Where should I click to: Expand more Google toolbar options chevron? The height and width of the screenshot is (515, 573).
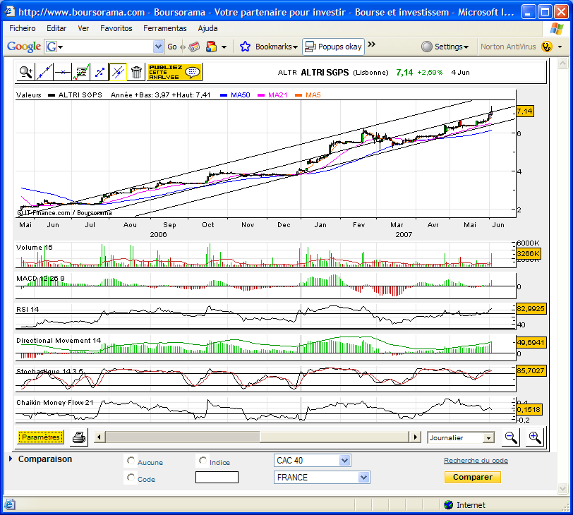coord(372,44)
